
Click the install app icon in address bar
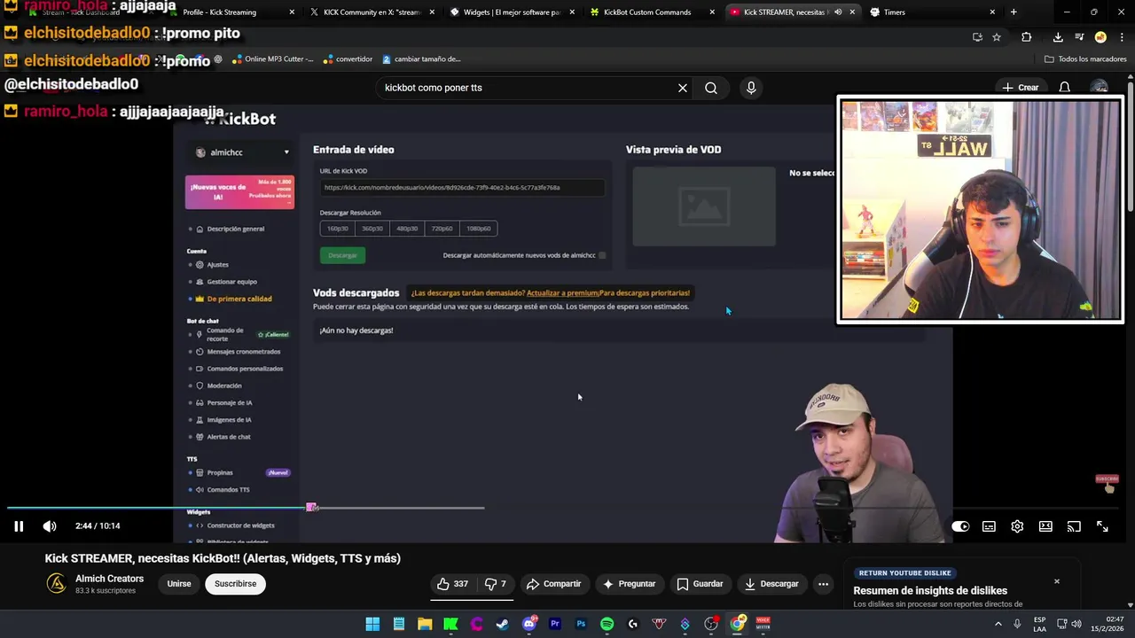977,37
